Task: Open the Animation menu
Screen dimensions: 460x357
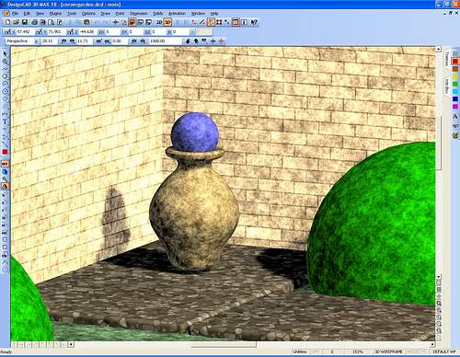Action: point(177,14)
